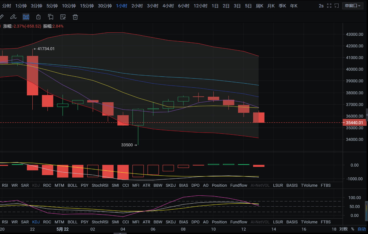Click the 涨幅 -2.37% change readout
The height and width of the screenshot is (234, 368).
coord(22,26)
